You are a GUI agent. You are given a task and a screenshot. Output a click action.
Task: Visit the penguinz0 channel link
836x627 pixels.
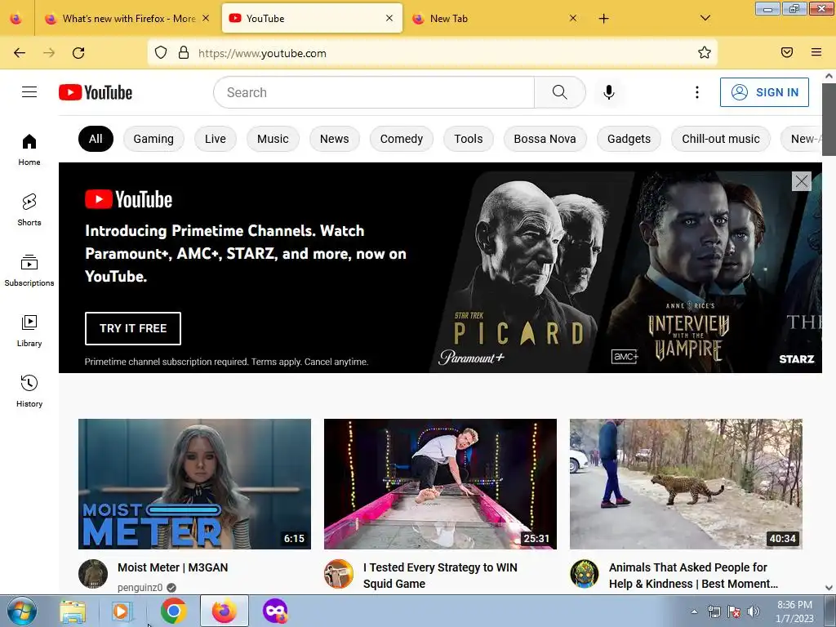click(140, 588)
